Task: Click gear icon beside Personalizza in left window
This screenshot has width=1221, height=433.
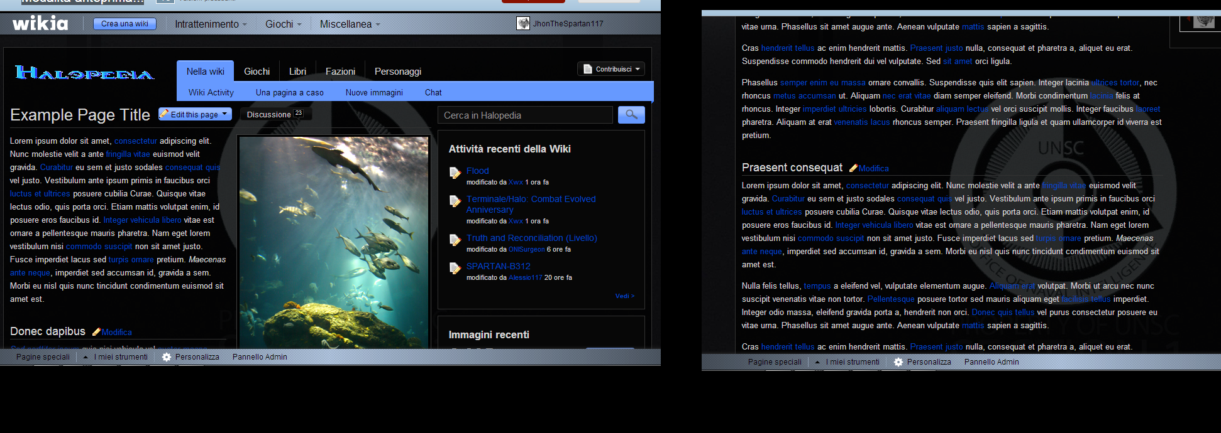Action: (167, 357)
